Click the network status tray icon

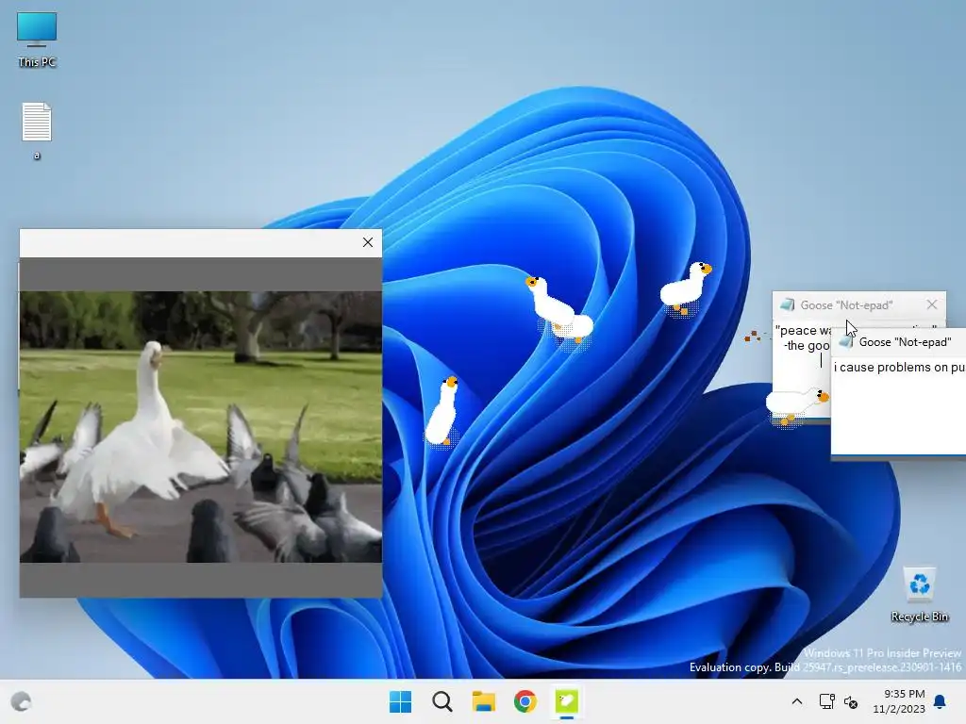click(826, 701)
